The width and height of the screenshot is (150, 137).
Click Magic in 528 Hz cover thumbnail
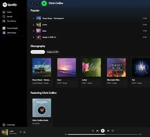tap(39, 37)
